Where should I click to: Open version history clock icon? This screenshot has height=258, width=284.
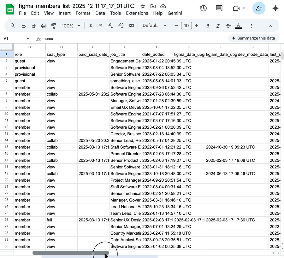204,9
